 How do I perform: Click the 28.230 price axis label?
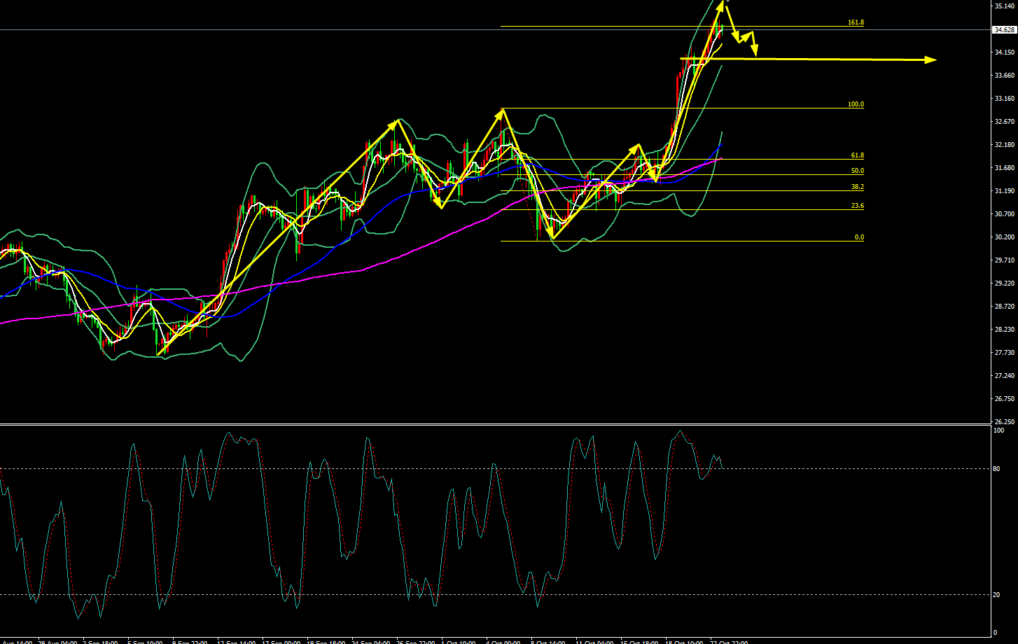tap(1003, 330)
